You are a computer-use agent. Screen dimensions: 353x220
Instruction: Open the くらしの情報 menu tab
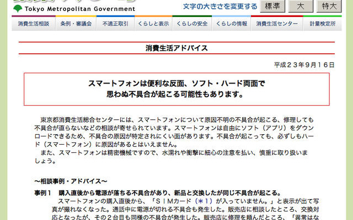[x=232, y=24]
